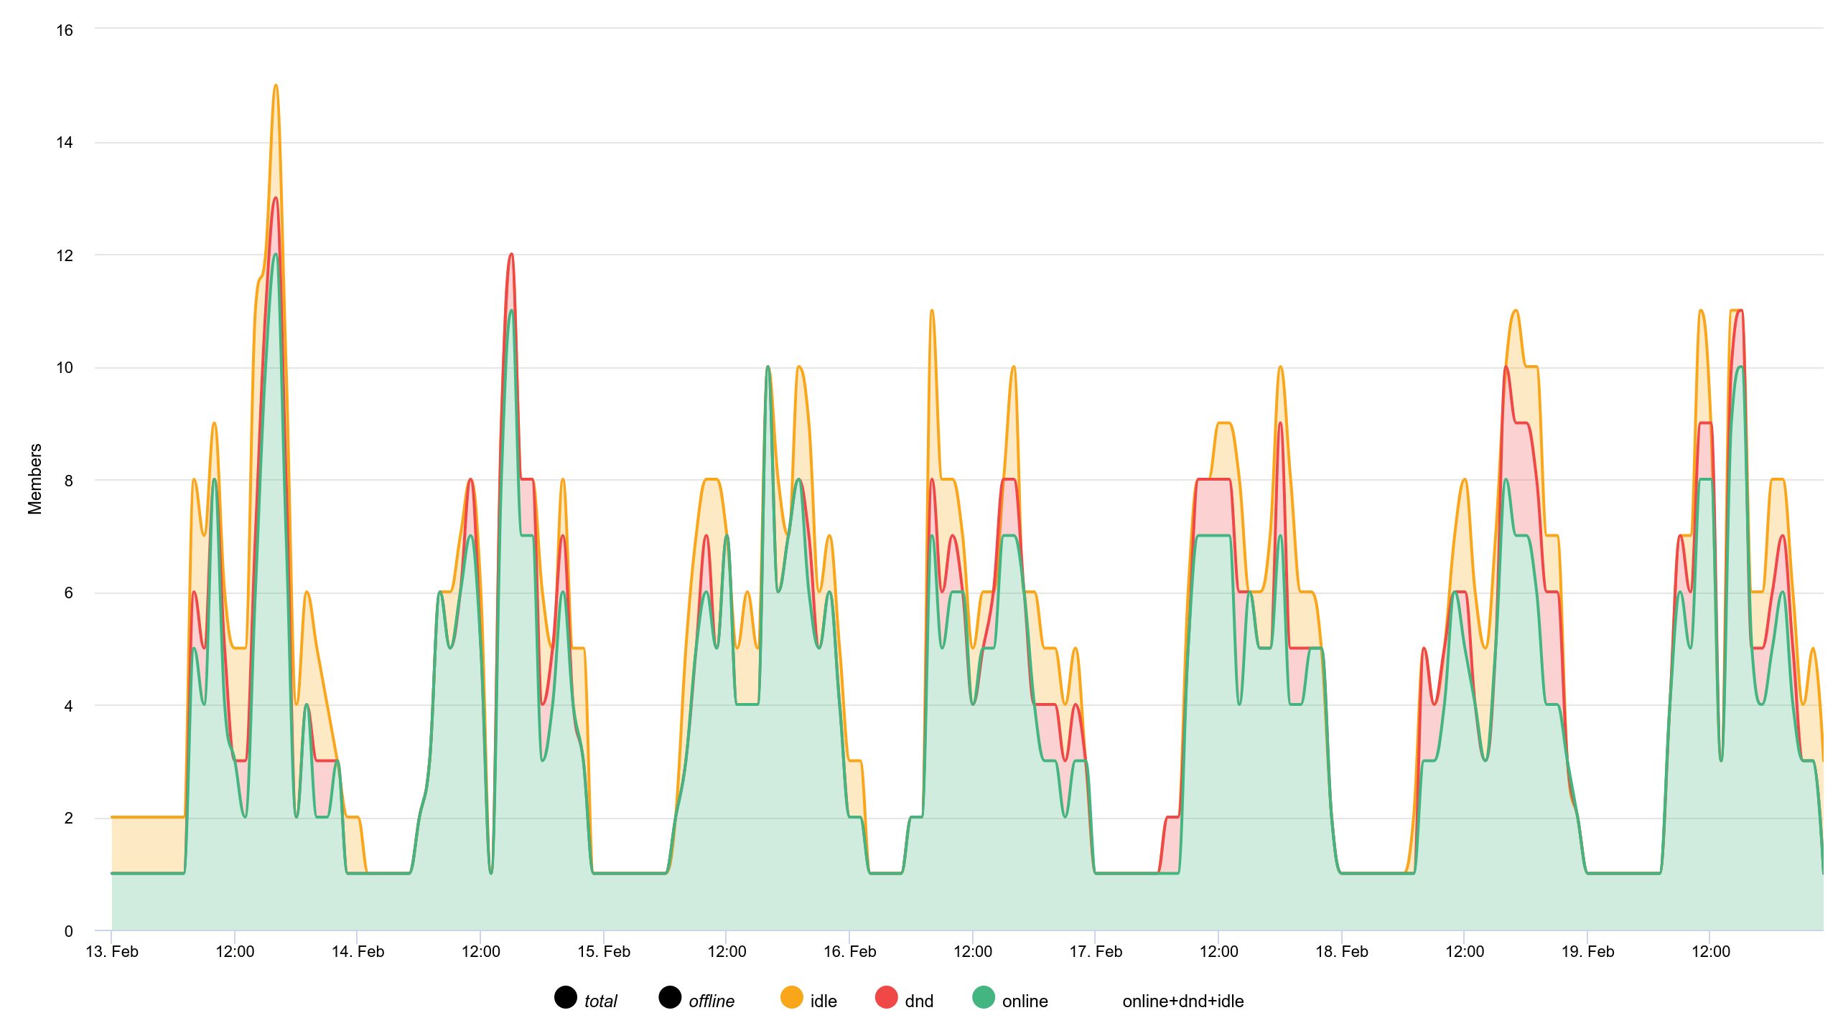Click the red dnd legend circle

coord(887,997)
